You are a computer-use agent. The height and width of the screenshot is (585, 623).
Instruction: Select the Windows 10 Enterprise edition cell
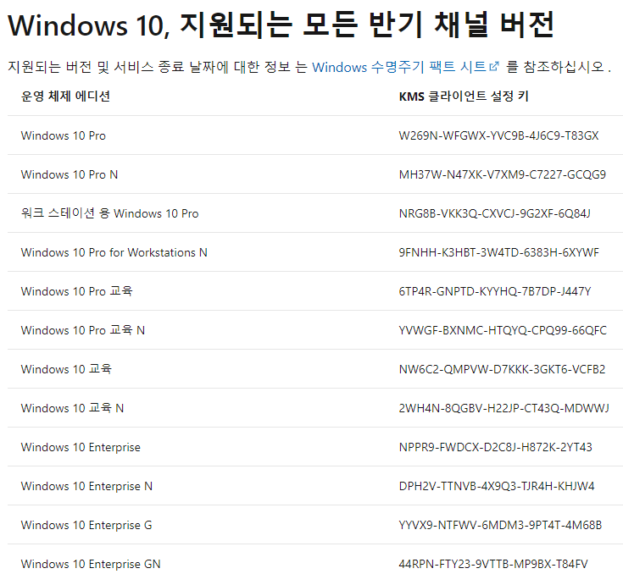(x=81, y=447)
